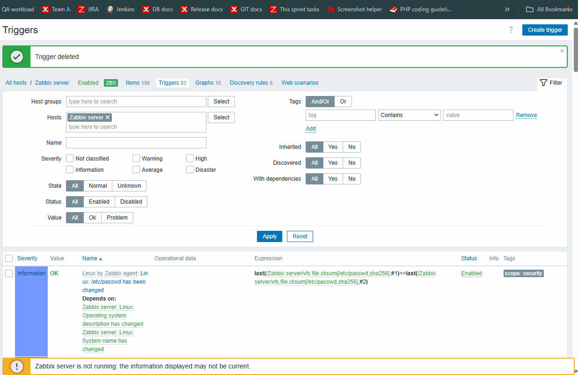Screen dimensions: 578x375
Task: Set With dependencies to Yes
Action: pyautogui.click(x=333, y=179)
